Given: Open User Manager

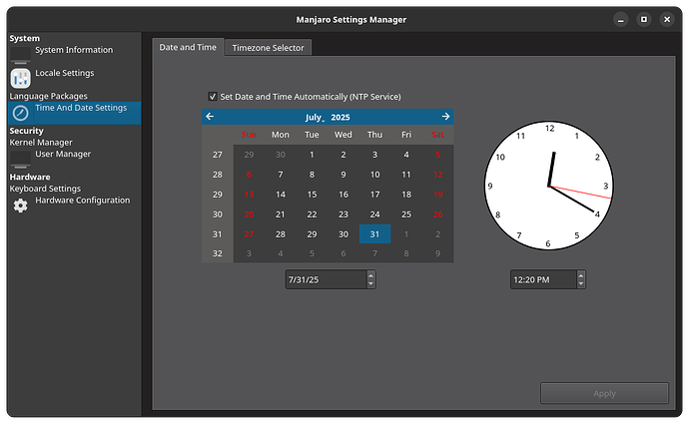Looking at the screenshot, I should point(63,154).
